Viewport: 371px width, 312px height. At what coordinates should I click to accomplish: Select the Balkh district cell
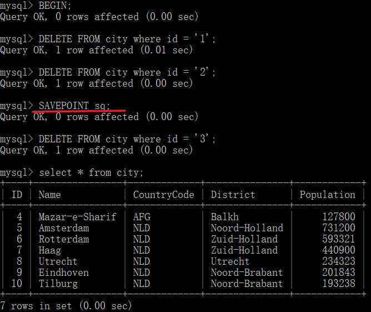tap(224, 217)
